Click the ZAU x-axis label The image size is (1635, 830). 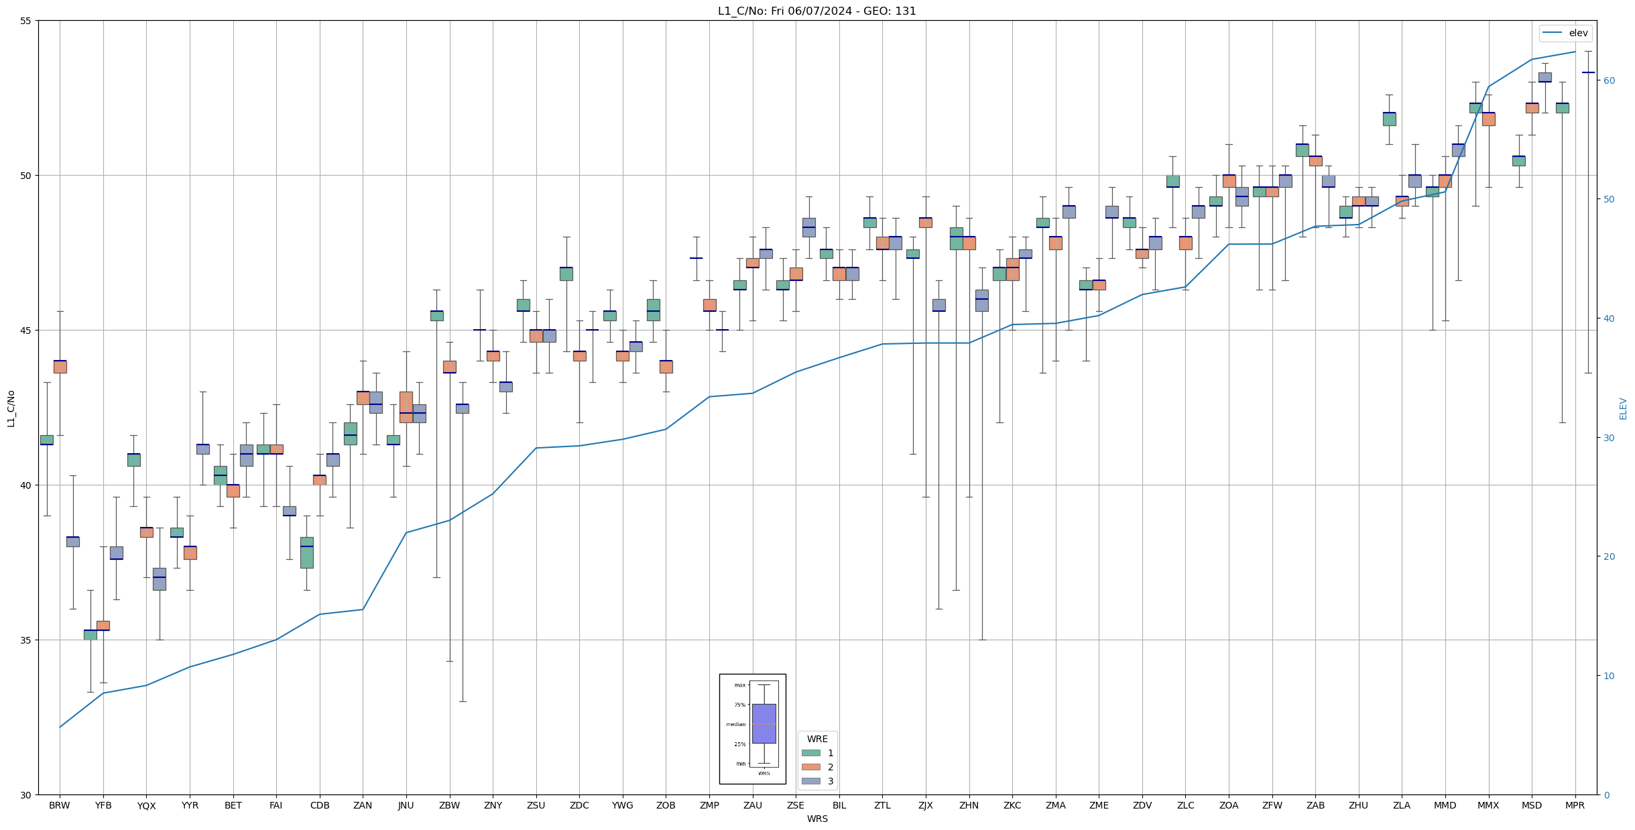(x=753, y=805)
